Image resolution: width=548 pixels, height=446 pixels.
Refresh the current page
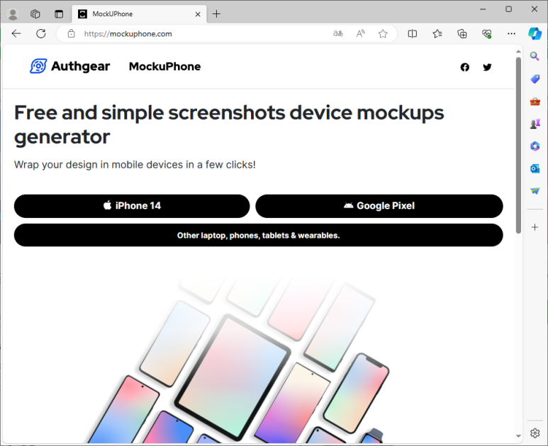tap(41, 33)
